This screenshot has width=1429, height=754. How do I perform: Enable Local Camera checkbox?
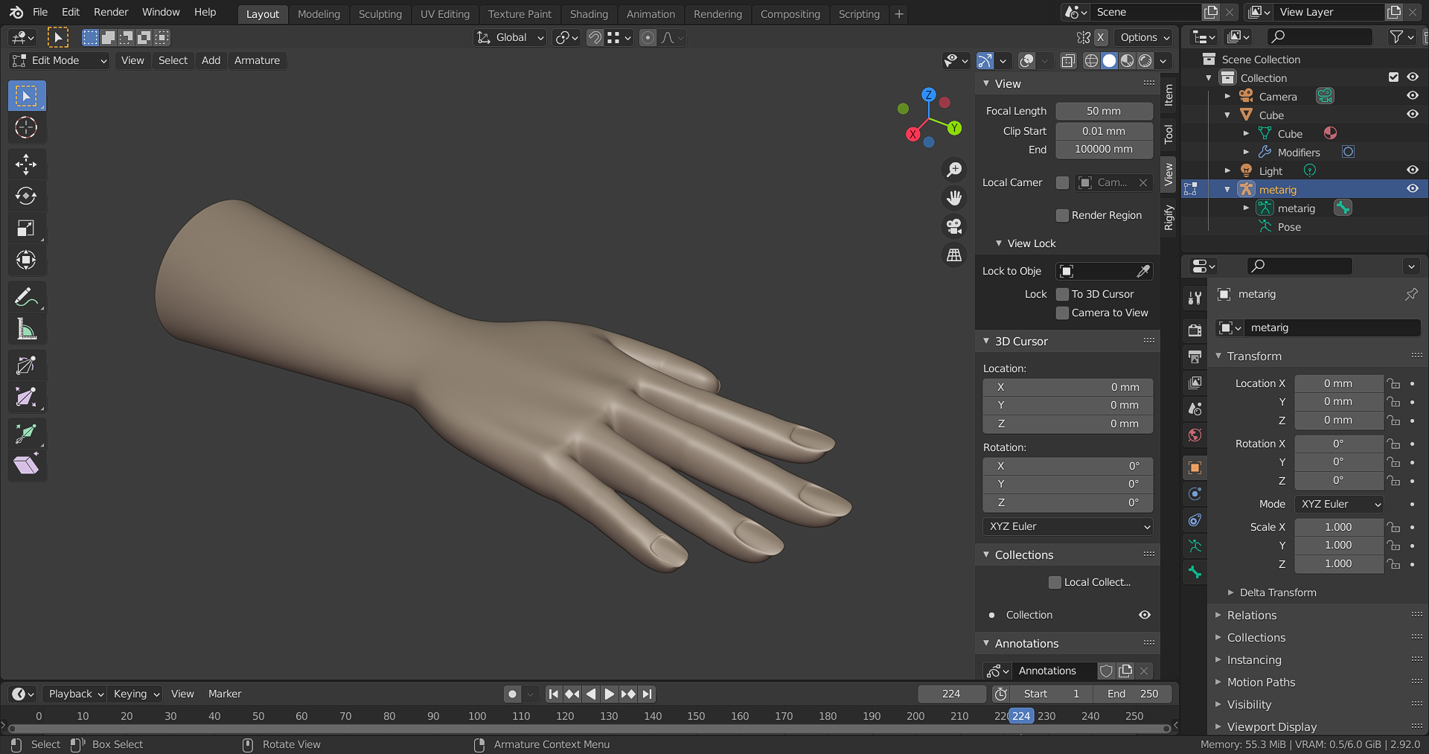(x=1063, y=183)
